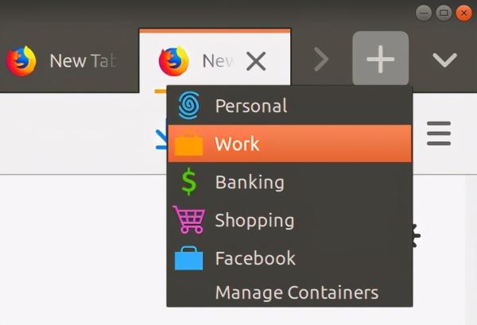Minimize the Firefox window
Image resolution: width=477 pixels, height=325 pixels.
pos(425,13)
